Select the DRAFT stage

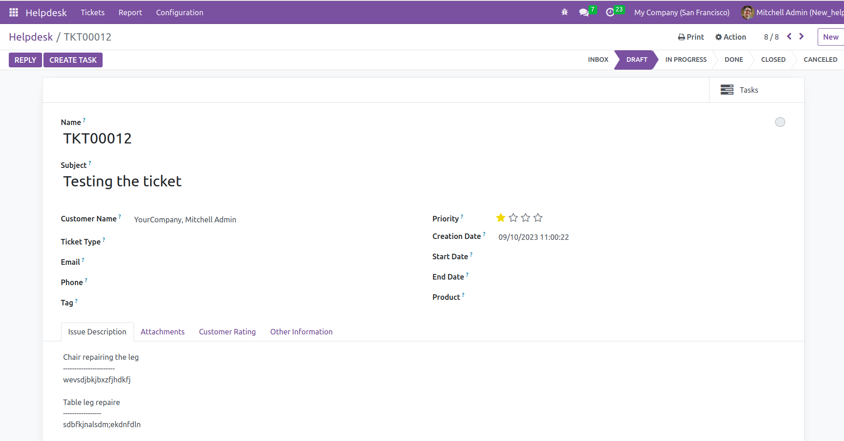(636, 60)
